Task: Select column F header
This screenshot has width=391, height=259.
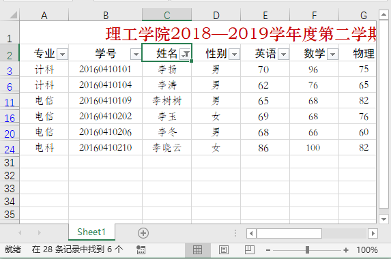Action: coord(315,16)
